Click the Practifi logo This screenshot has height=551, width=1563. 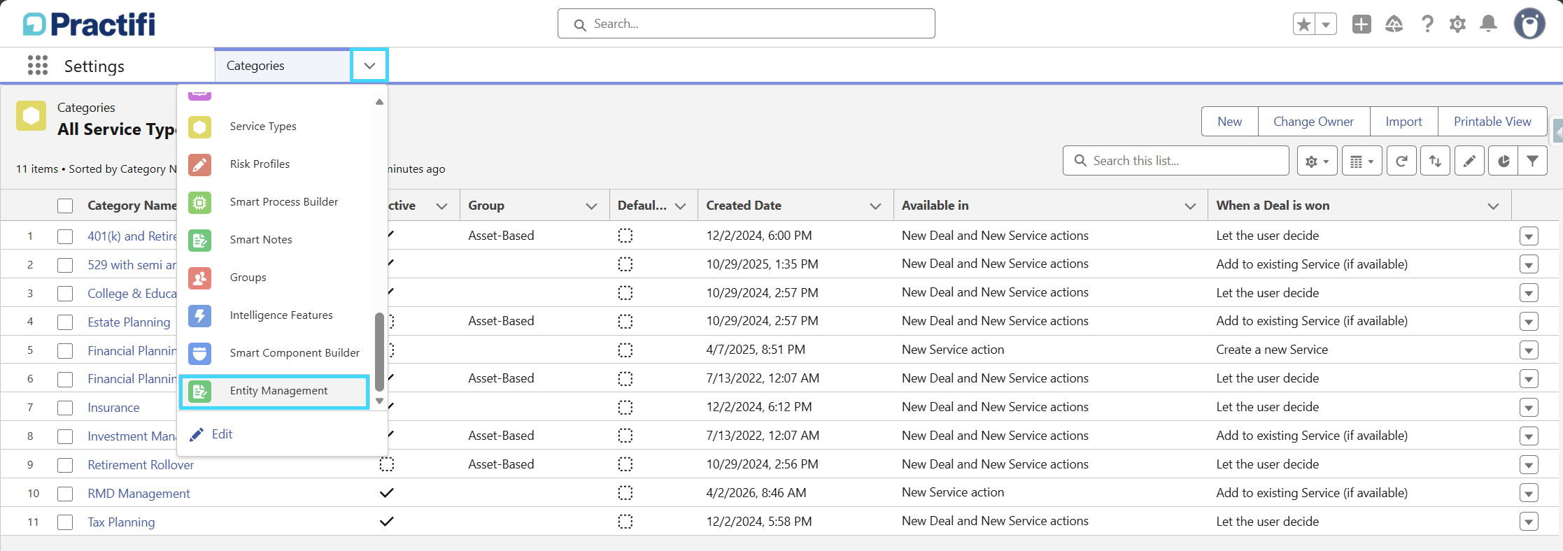click(x=89, y=24)
